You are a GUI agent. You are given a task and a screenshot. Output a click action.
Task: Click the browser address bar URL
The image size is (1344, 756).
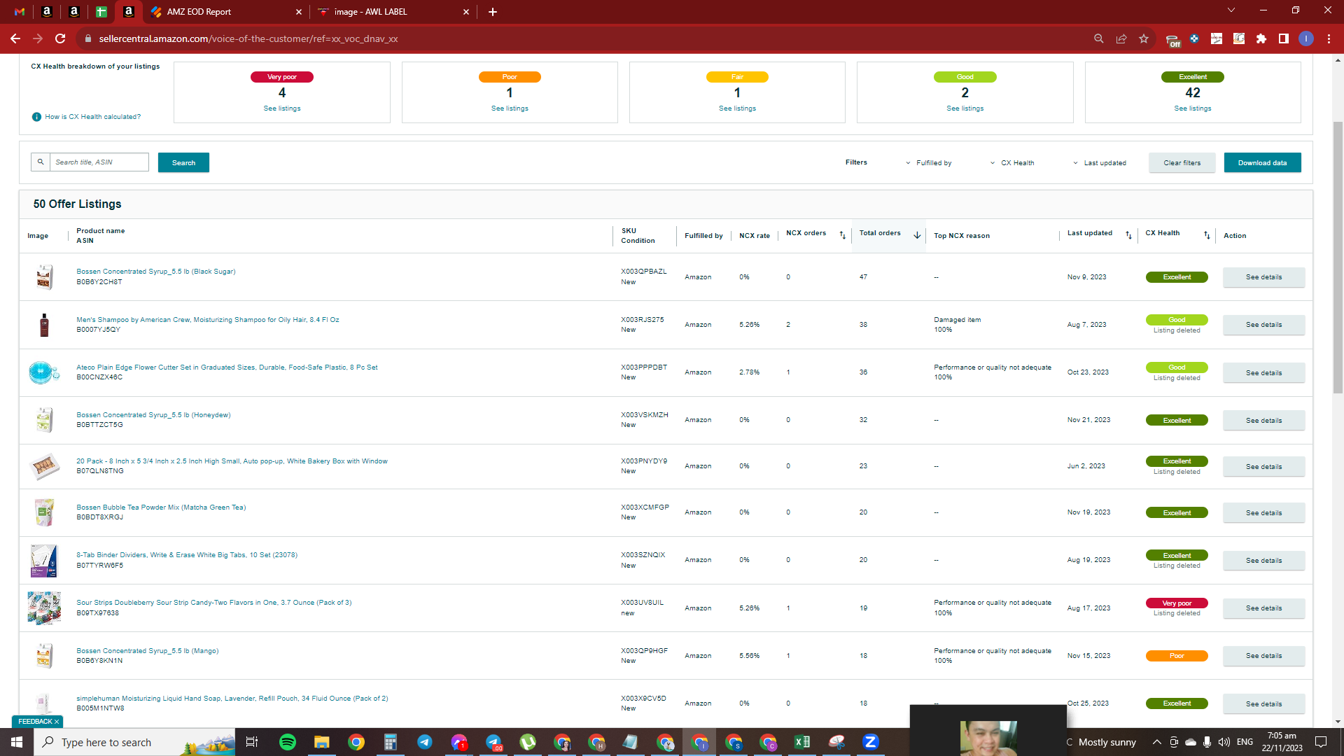coord(248,38)
